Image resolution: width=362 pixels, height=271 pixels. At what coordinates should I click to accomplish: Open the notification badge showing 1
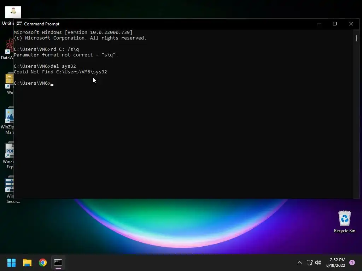pos(352,263)
